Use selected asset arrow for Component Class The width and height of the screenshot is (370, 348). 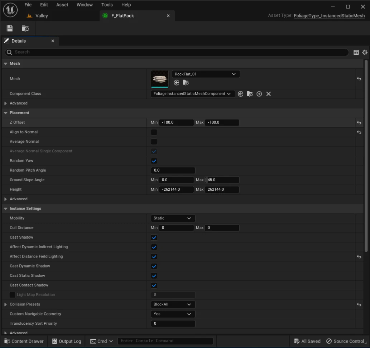point(240,94)
